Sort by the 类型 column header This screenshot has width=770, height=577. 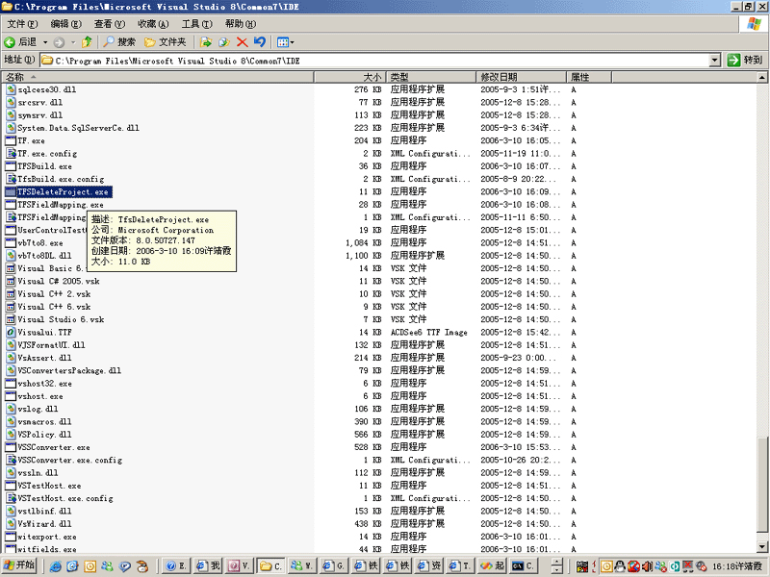(x=430, y=77)
